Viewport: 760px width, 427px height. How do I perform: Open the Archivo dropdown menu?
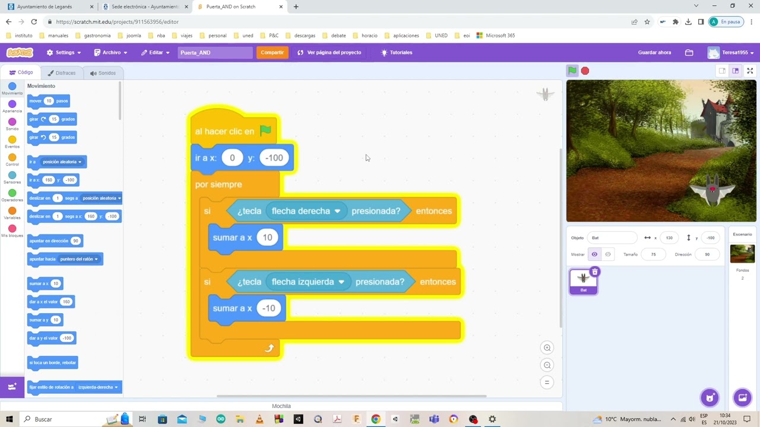click(x=110, y=52)
